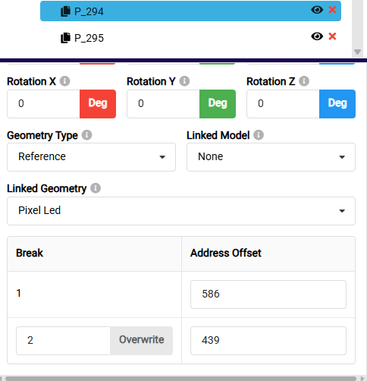Viewport: 367px width, 381px height.
Task: Click the red Deg button for Rotation X
Action: click(x=98, y=104)
